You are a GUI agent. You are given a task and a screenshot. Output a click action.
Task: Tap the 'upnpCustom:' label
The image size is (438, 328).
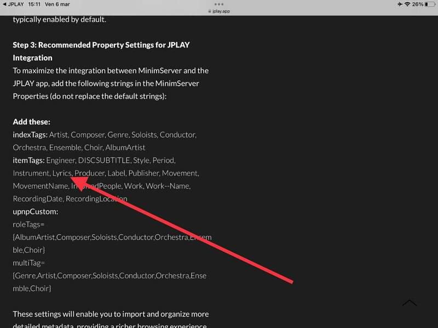[36, 212]
